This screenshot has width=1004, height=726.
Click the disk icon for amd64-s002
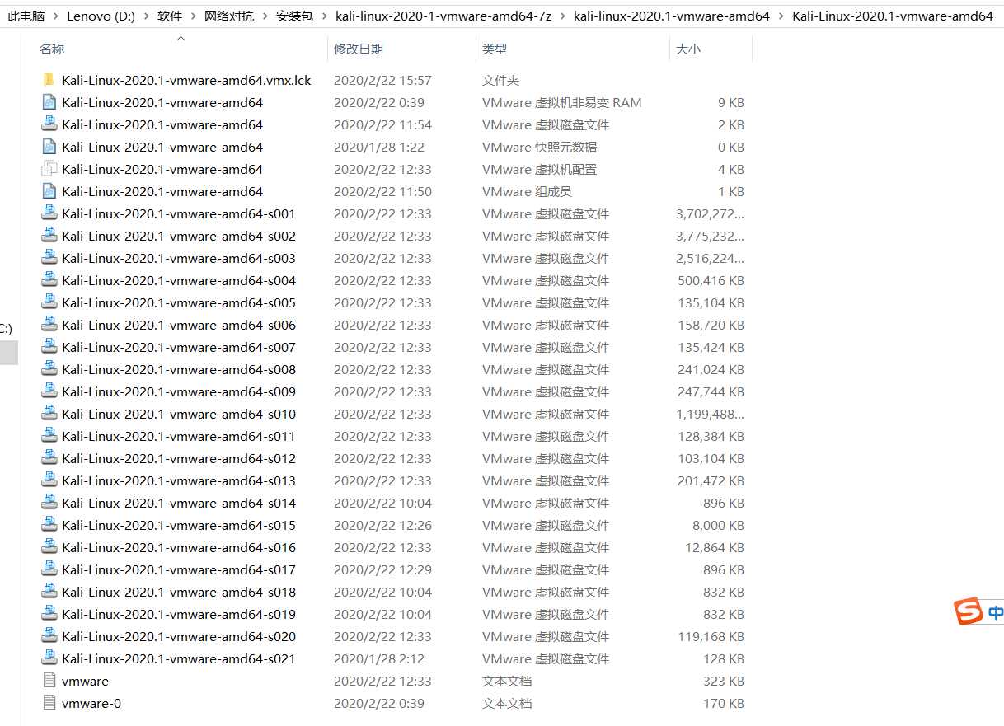click(49, 236)
